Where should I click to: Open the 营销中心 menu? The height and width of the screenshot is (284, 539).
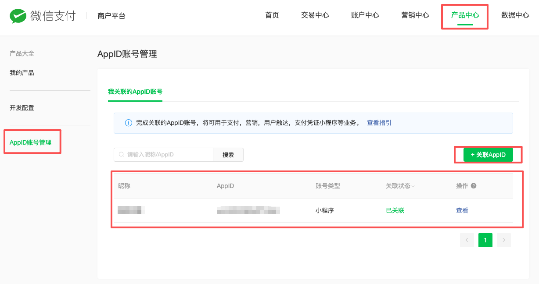pos(415,15)
